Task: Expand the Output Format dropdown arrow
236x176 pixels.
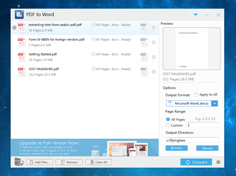Action: pos(214,103)
